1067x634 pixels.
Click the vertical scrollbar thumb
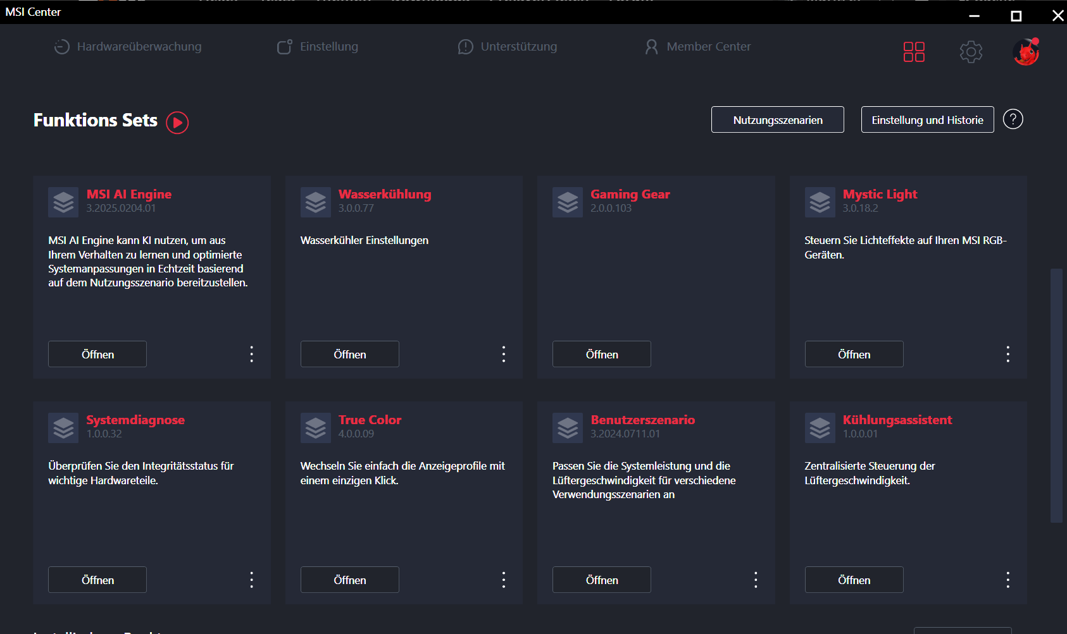[x=1056, y=396]
